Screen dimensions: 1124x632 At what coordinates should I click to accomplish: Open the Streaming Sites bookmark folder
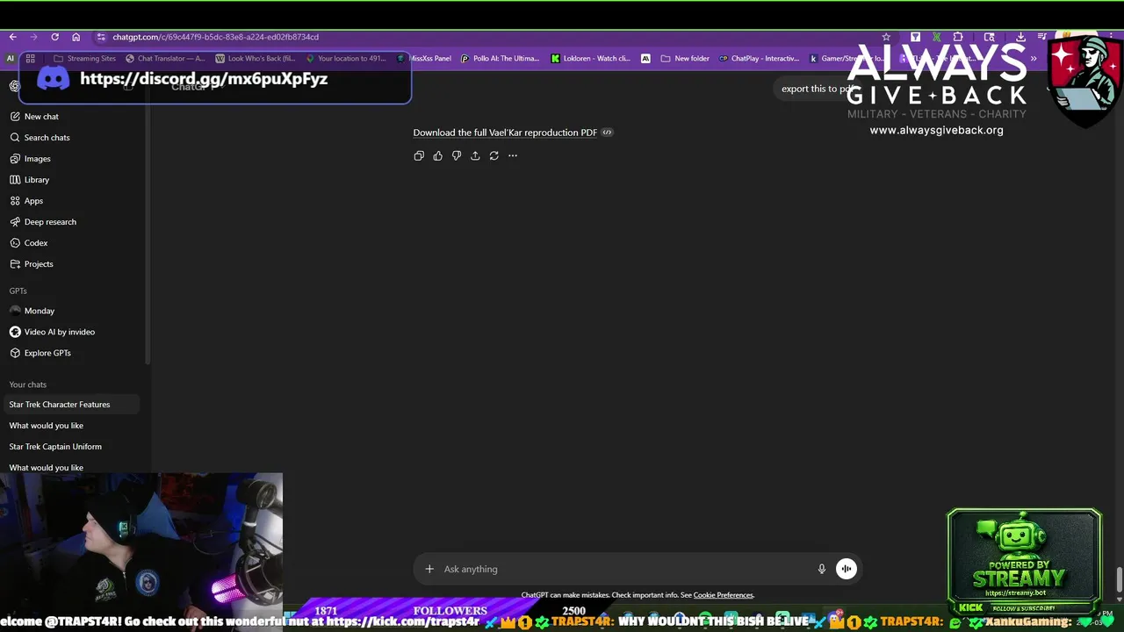[85, 59]
